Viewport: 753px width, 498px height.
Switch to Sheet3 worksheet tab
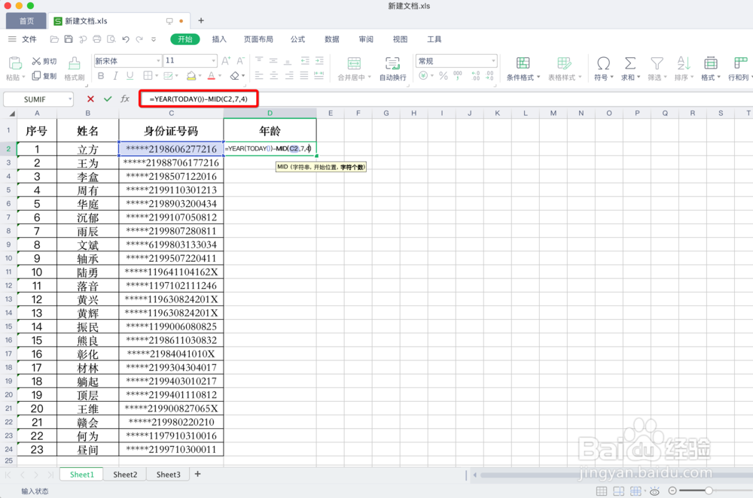pyautogui.click(x=169, y=475)
